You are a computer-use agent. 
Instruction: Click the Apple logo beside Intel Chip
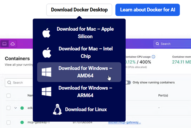pos(47,53)
